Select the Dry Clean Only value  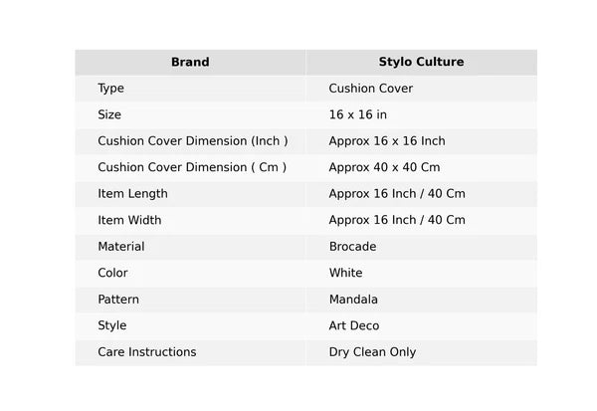tap(372, 352)
